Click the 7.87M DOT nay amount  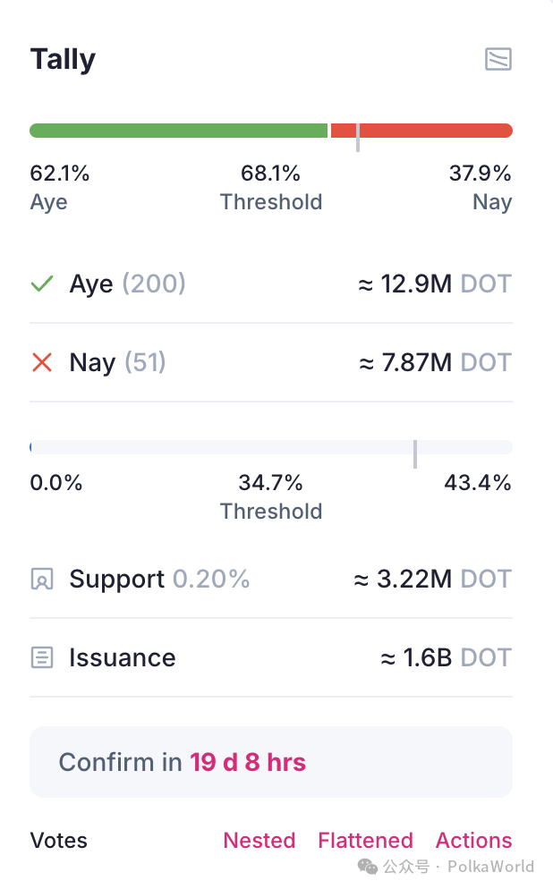coord(434,362)
